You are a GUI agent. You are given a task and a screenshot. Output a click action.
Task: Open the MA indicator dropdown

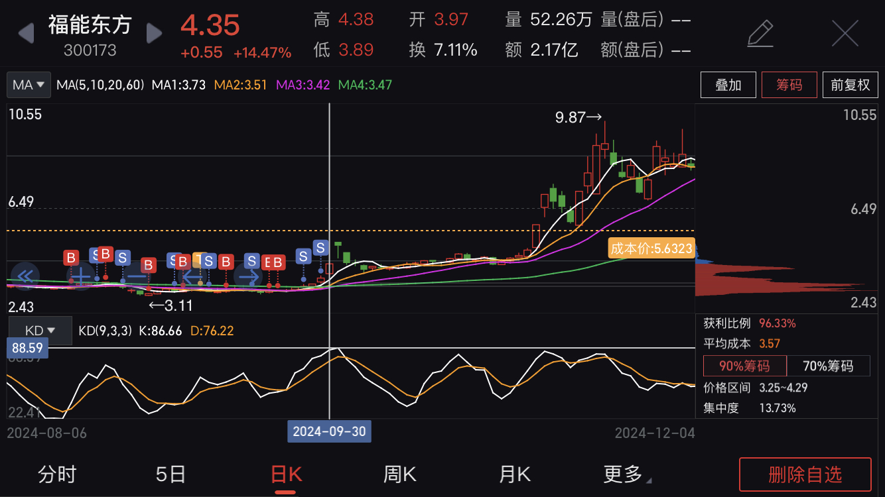pyautogui.click(x=29, y=85)
